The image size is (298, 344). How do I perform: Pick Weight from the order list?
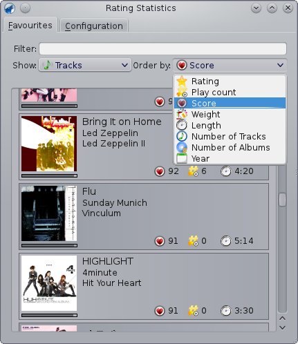[230, 114]
